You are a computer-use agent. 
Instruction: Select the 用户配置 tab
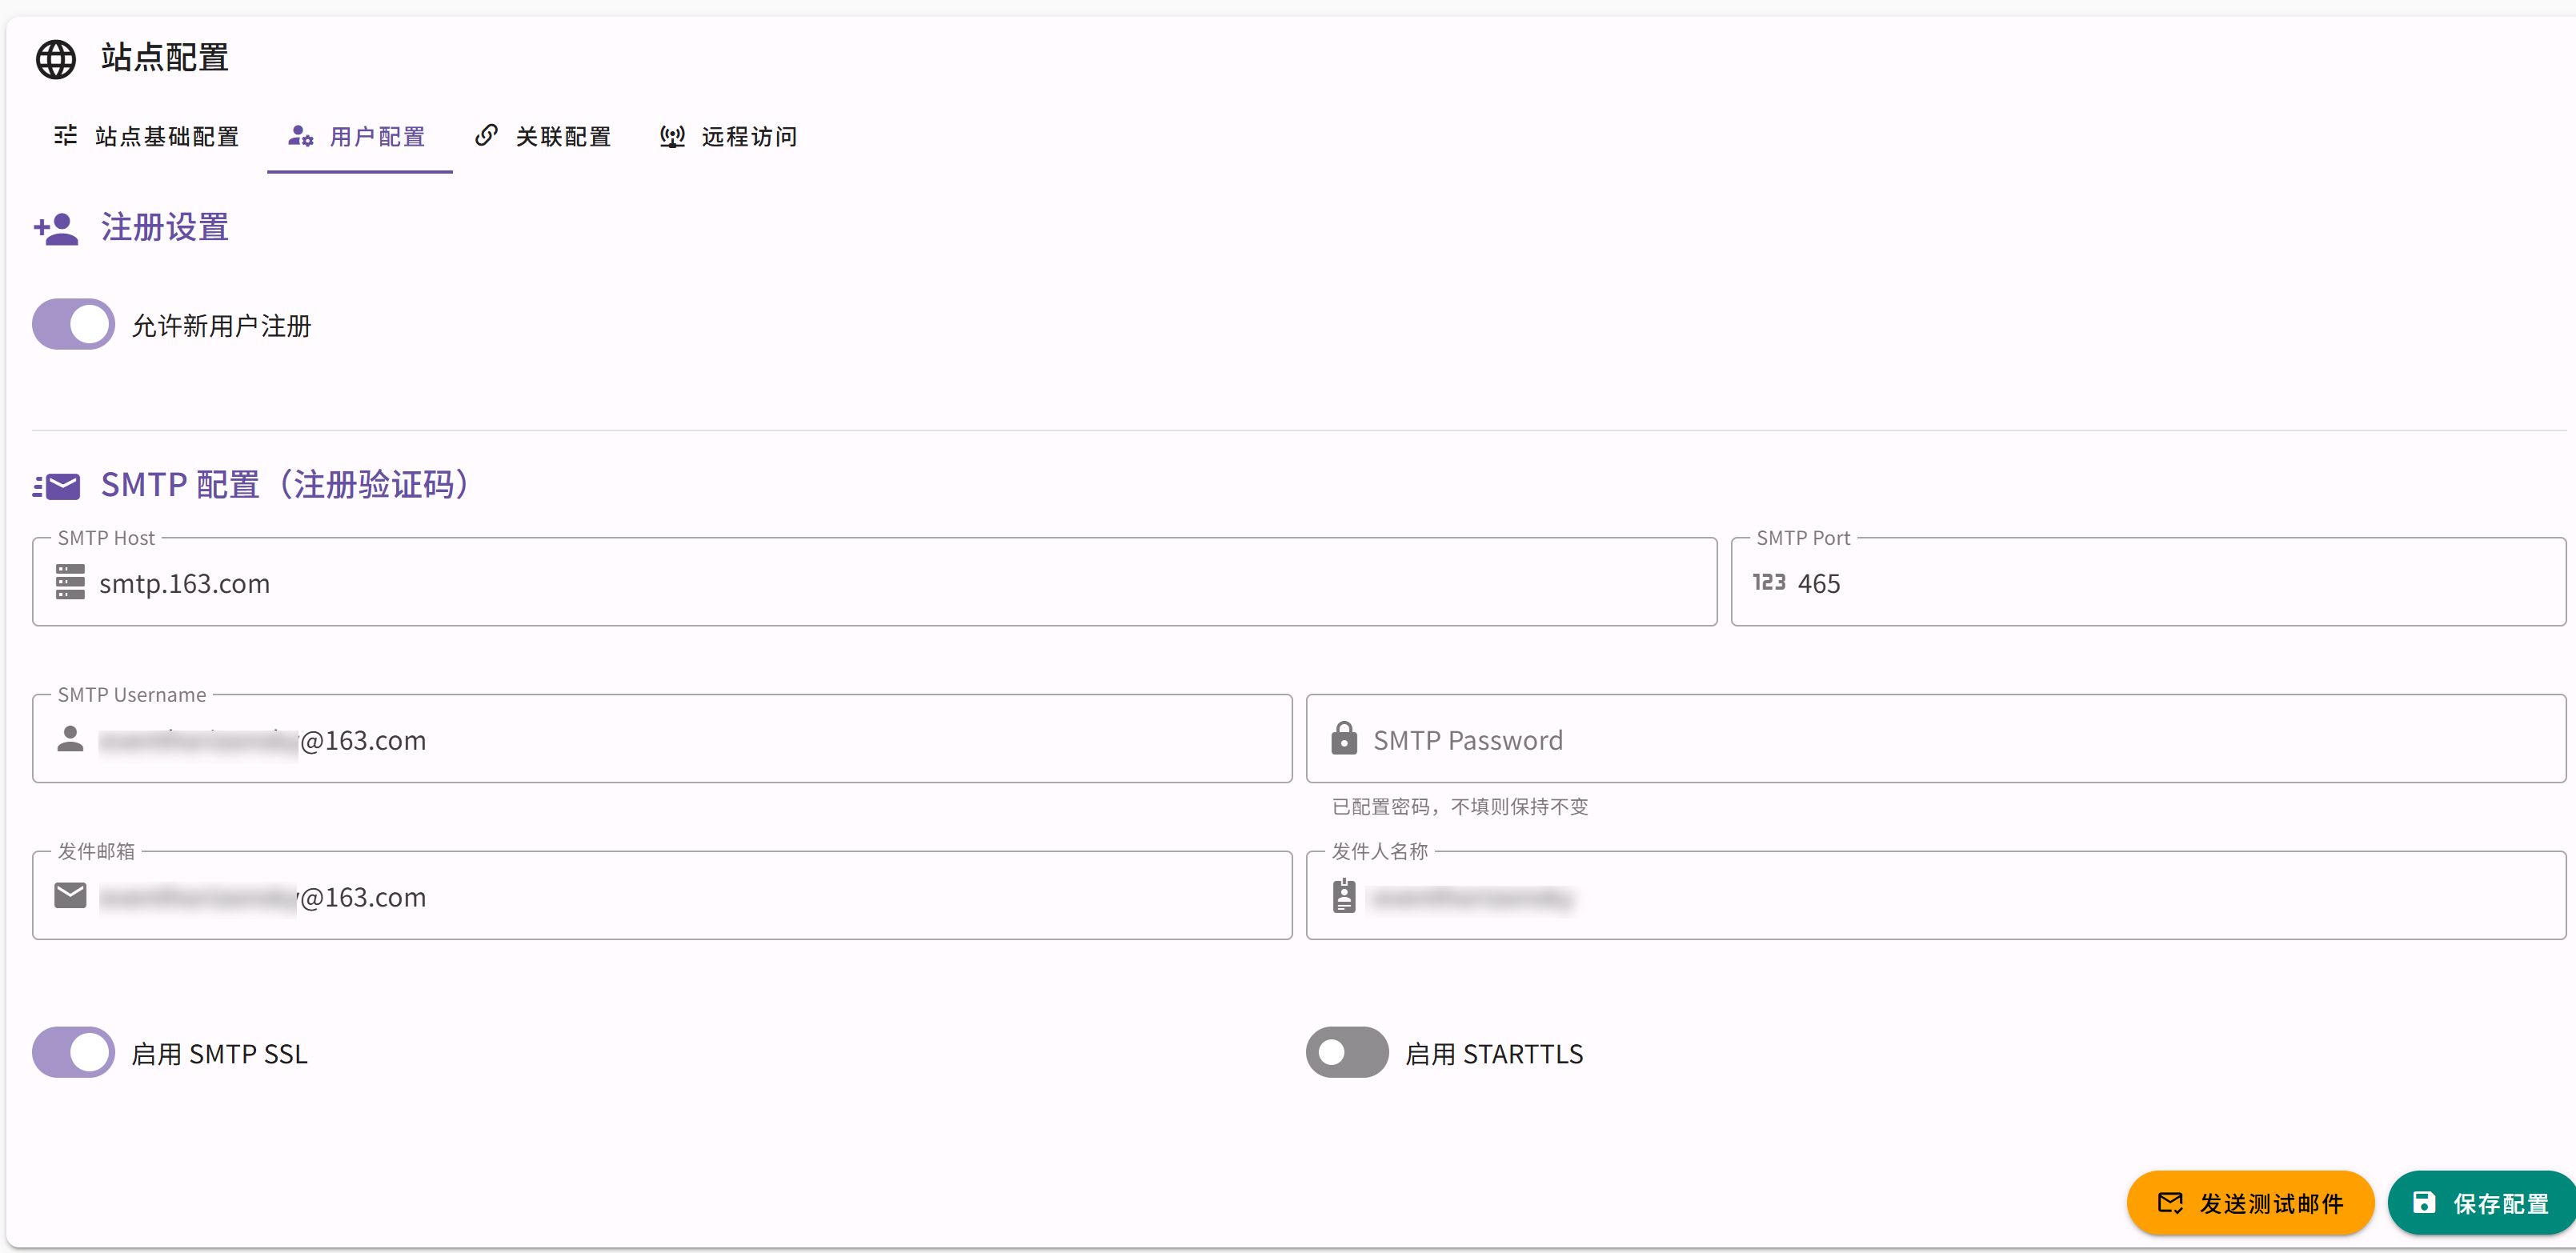click(359, 137)
